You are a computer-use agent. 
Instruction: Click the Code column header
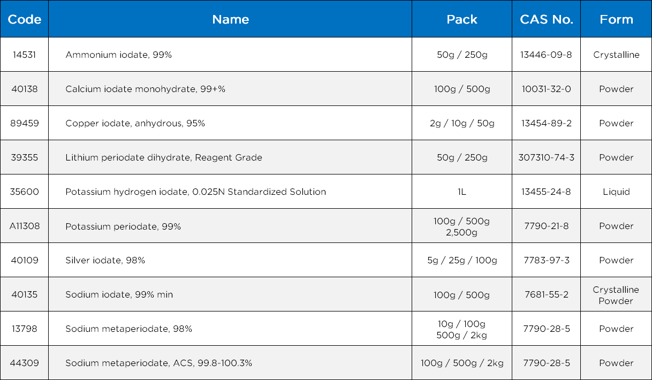25,19
